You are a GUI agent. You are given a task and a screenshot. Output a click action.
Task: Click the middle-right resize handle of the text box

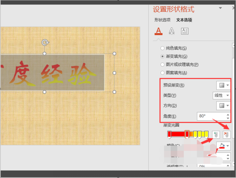[114, 73]
